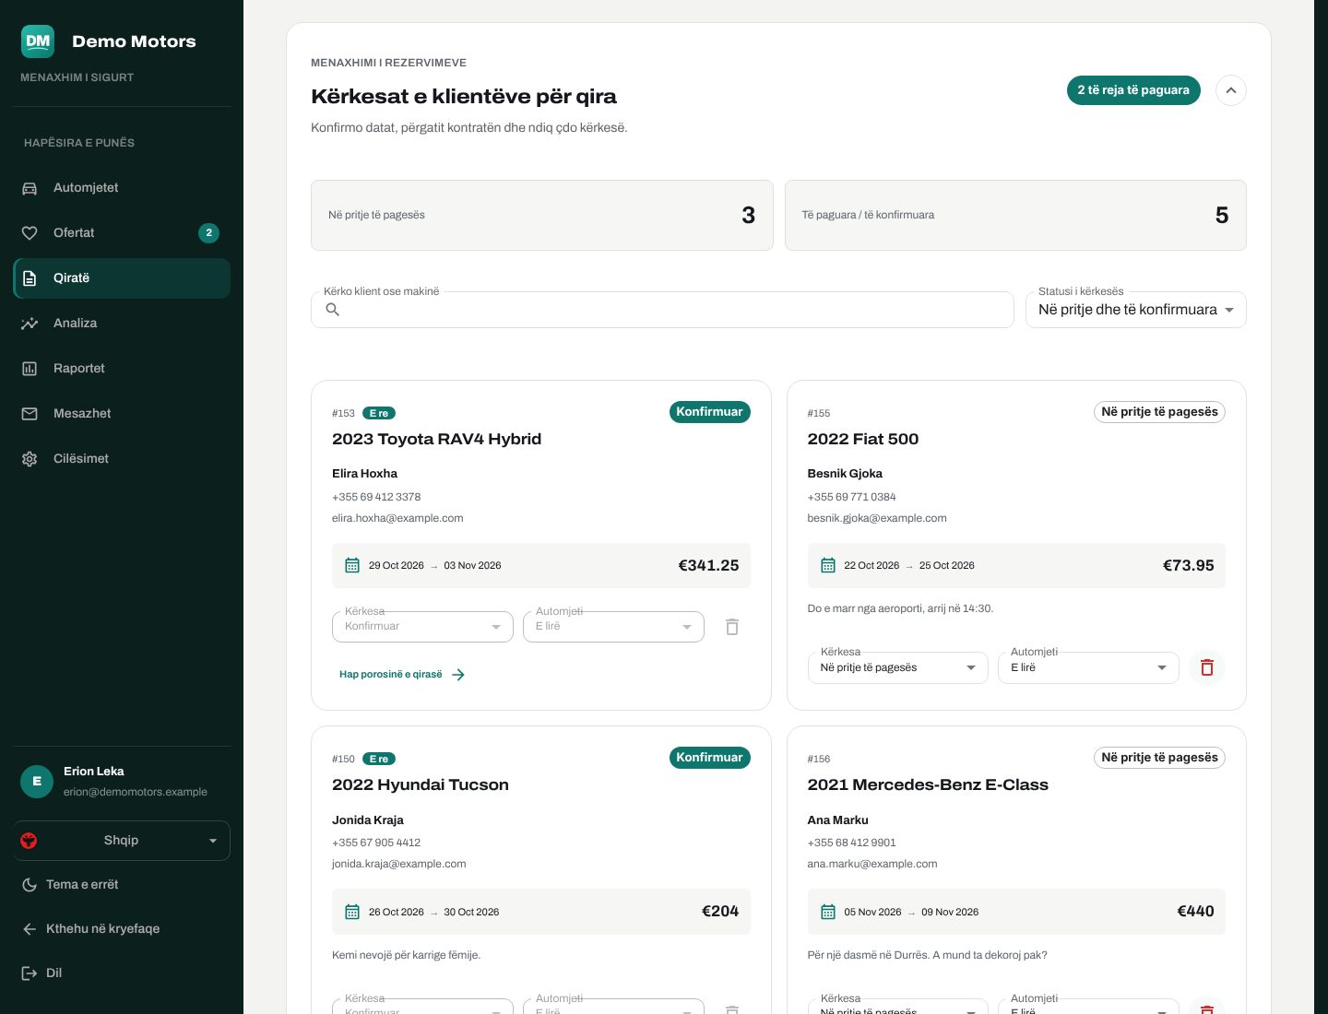
Task: Click the trash icon on the Toyota RAV4 card
Action: [732, 627]
